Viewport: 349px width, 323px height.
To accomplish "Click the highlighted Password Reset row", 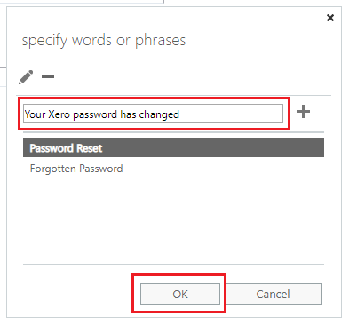I will (x=173, y=147).
